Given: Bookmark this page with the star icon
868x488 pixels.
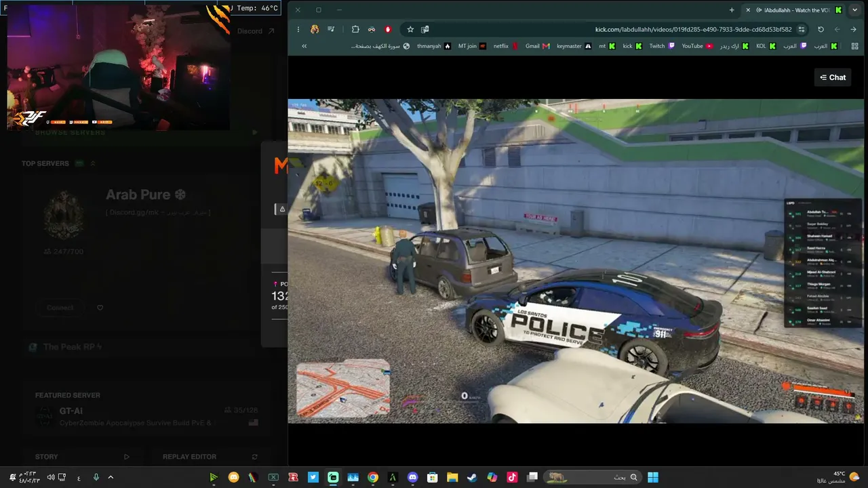Looking at the screenshot, I should [x=410, y=29].
